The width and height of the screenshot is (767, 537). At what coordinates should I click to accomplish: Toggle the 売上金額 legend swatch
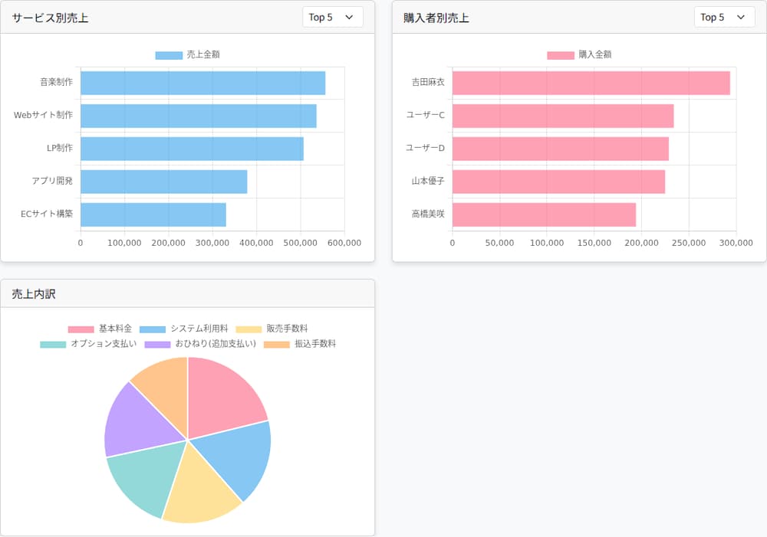(x=169, y=55)
